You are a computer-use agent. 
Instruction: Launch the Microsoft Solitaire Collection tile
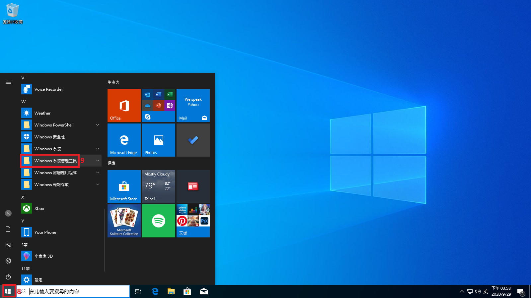(x=124, y=221)
